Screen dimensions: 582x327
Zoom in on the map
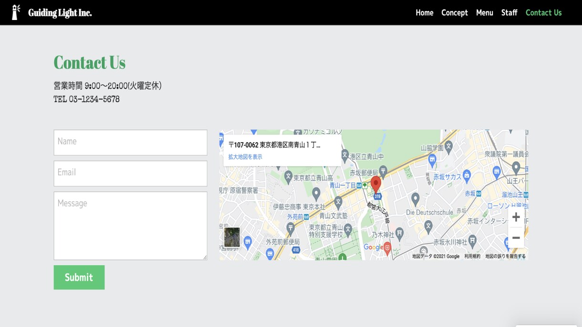(516, 217)
